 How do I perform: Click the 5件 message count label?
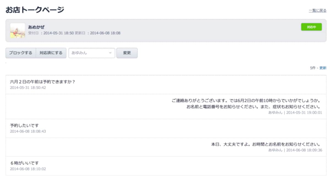[313, 68]
